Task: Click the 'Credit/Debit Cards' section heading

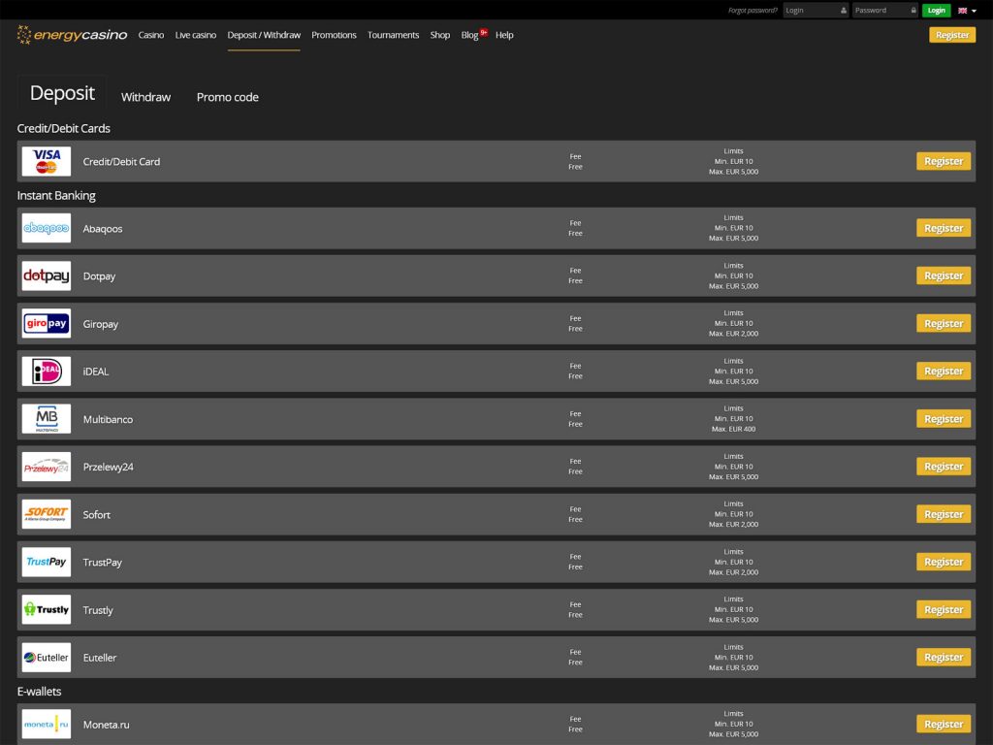Action: tap(63, 128)
